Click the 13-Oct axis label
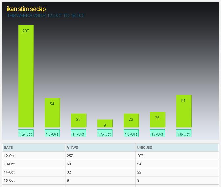Viewport: 221px width, 187px height. click(x=52, y=133)
